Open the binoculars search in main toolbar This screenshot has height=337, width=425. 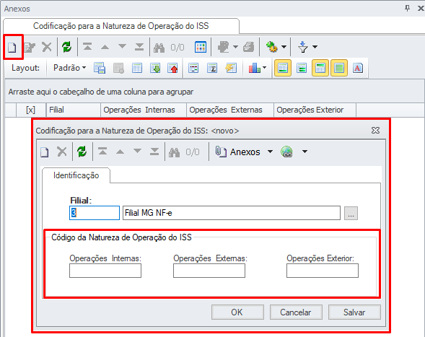click(x=159, y=48)
